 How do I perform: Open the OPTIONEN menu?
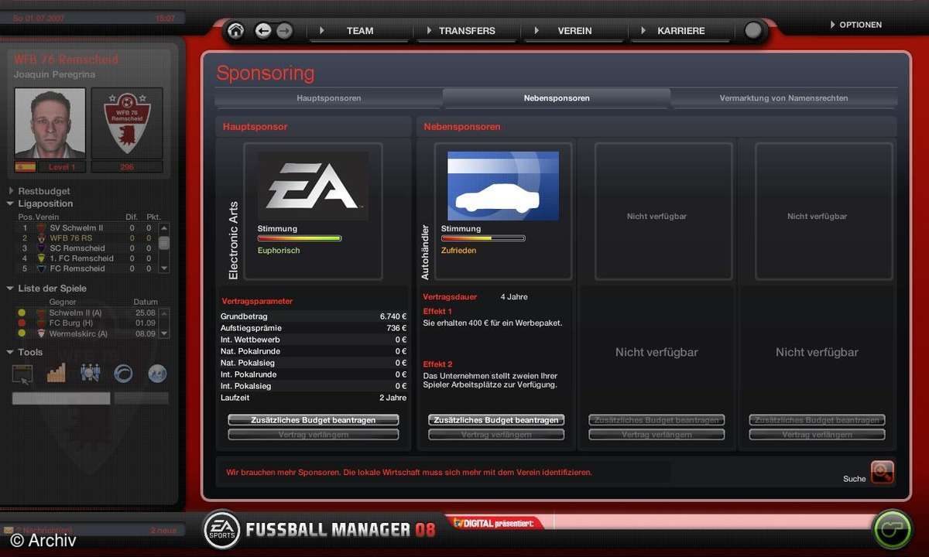click(855, 25)
